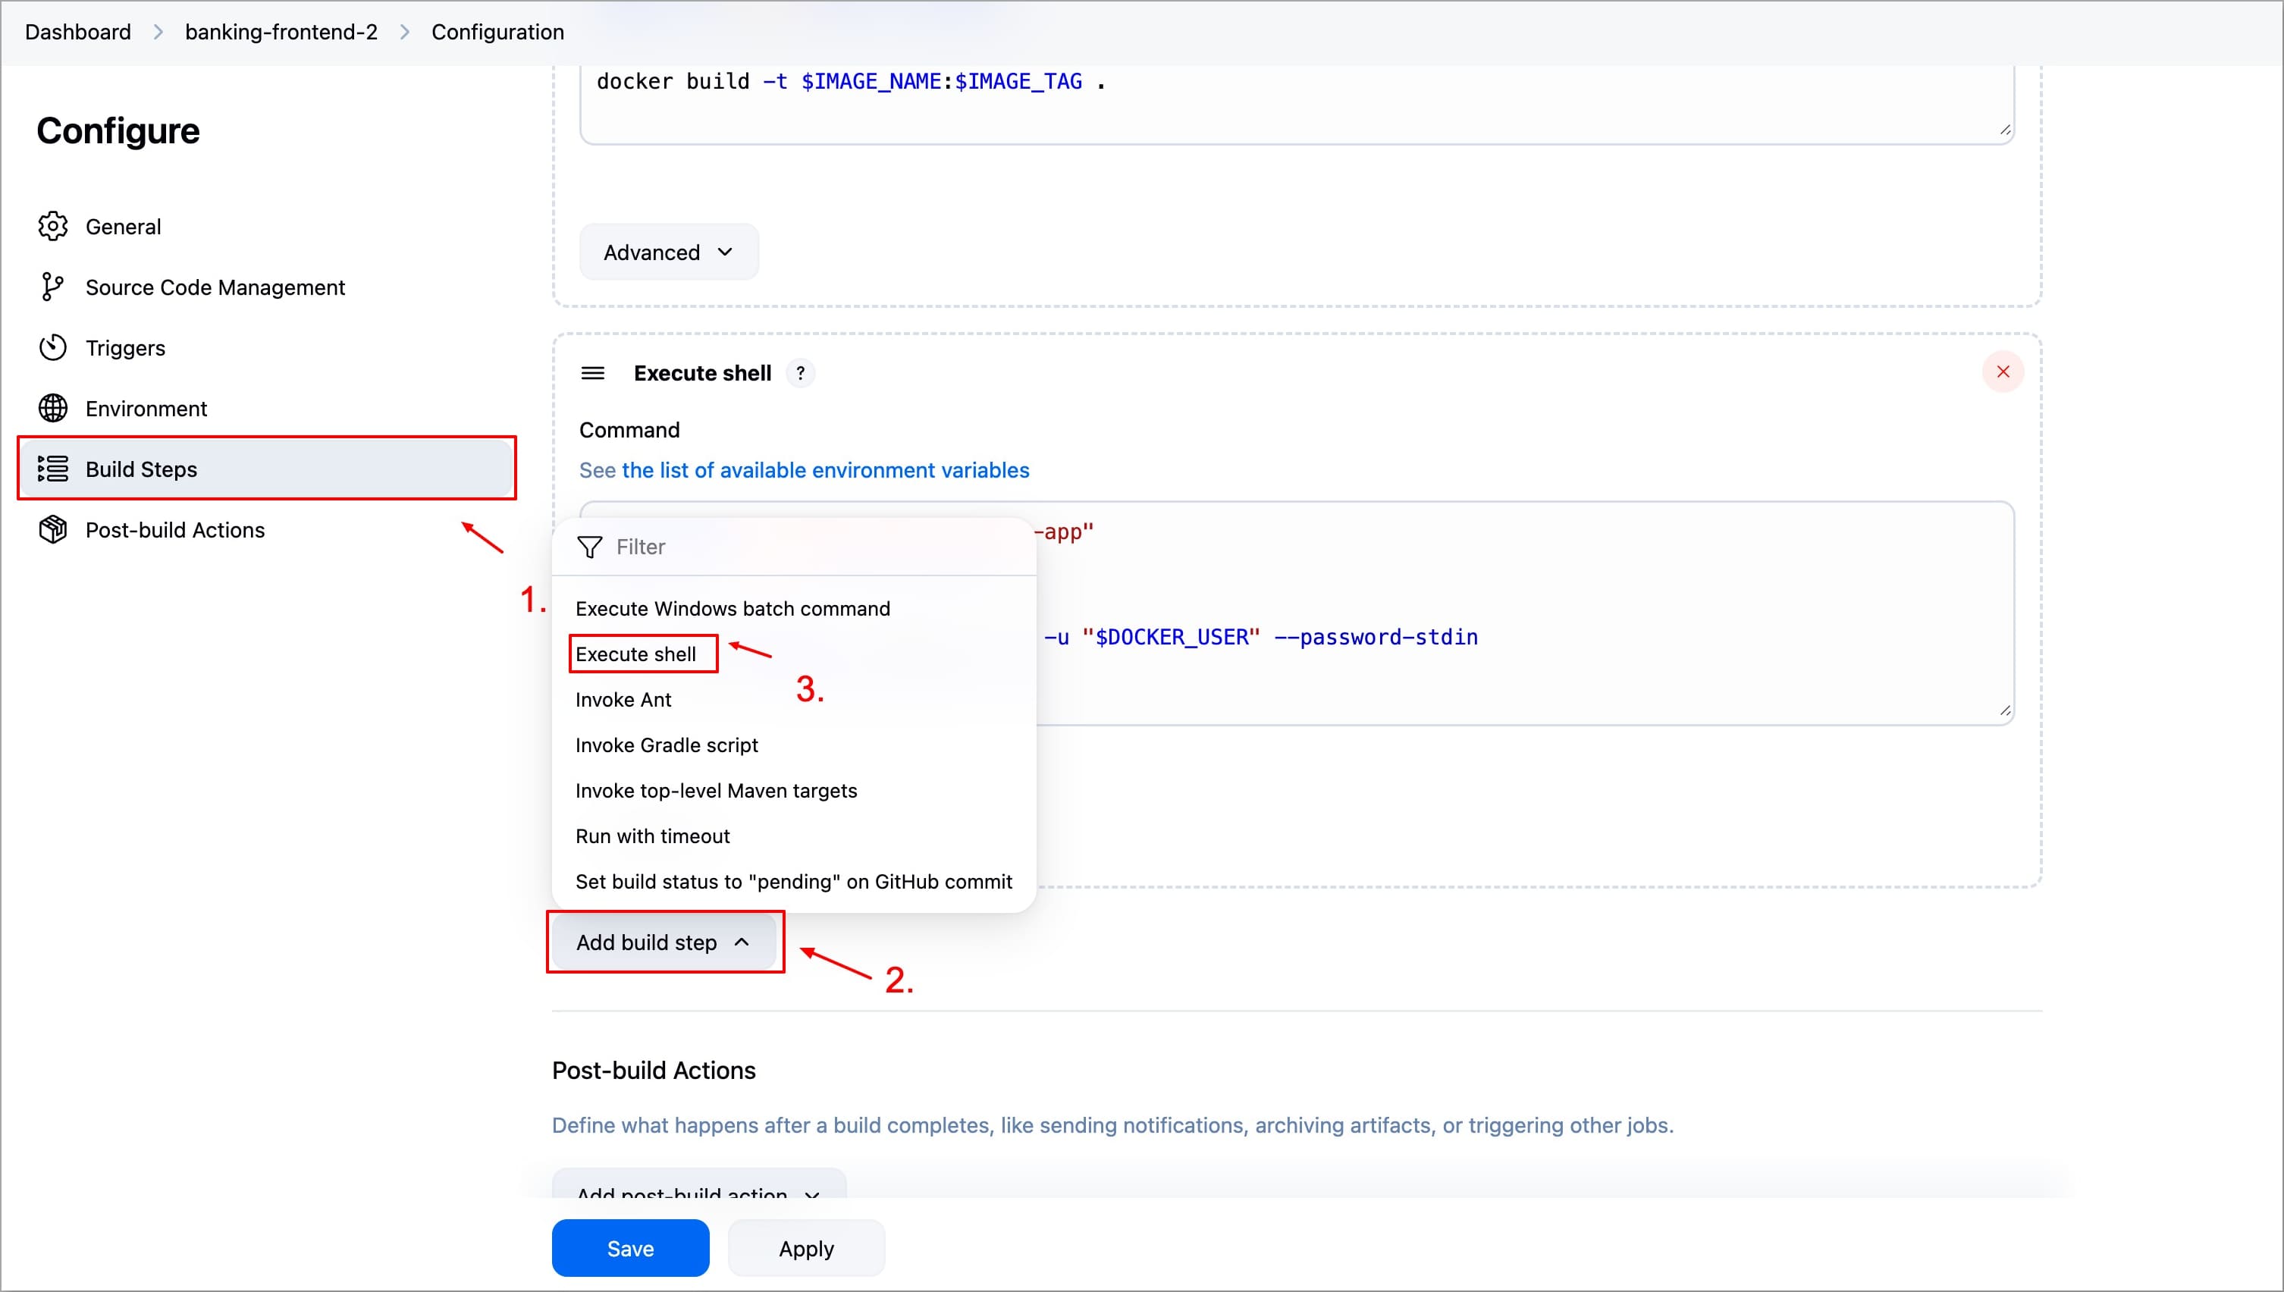The height and width of the screenshot is (1292, 2284).
Task: Choose Execute shell from the step list
Action: click(635, 654)
